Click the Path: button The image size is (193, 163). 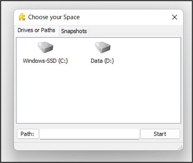tap(28, 134)
